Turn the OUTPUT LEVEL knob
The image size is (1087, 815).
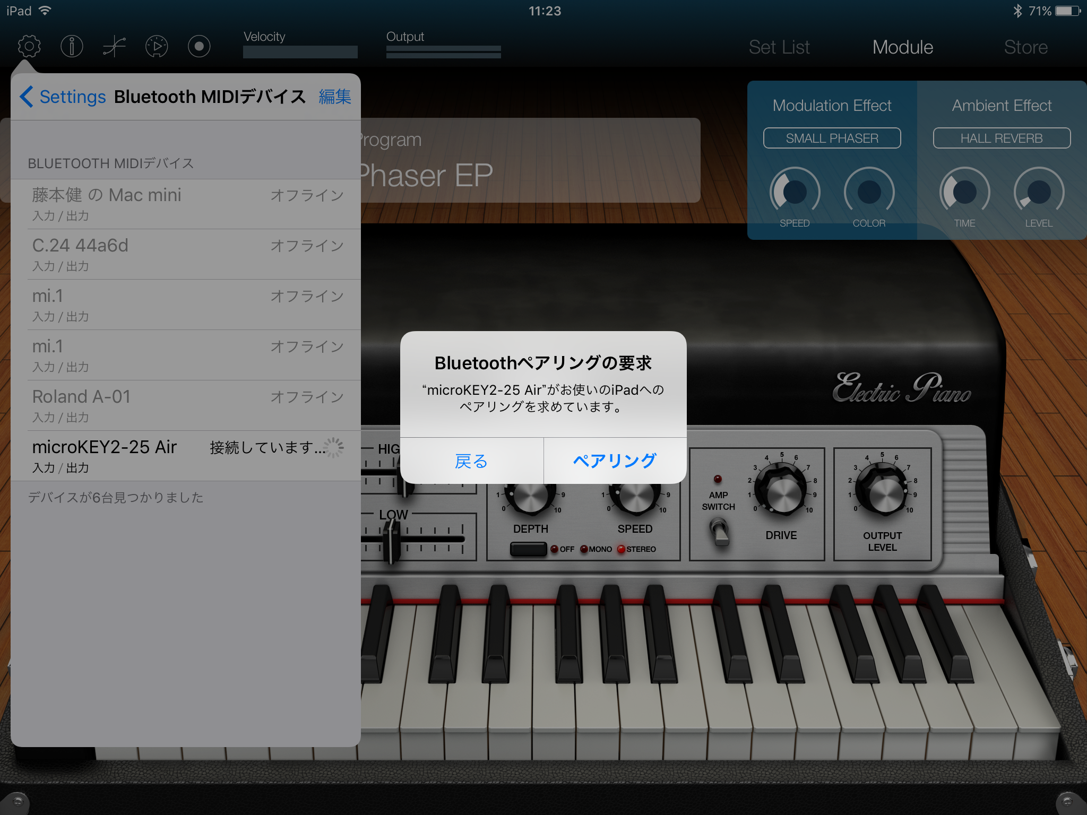[x=882, y=489]
